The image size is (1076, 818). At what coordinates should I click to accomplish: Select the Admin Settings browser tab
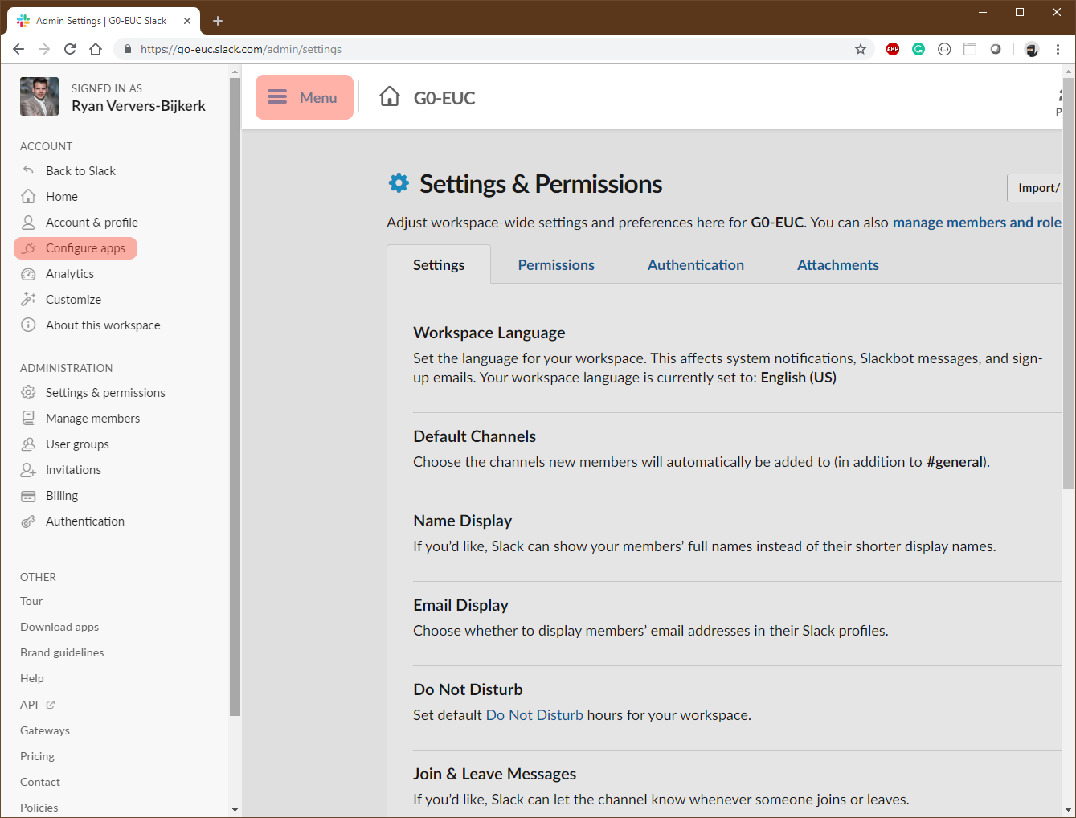point(101,21)
